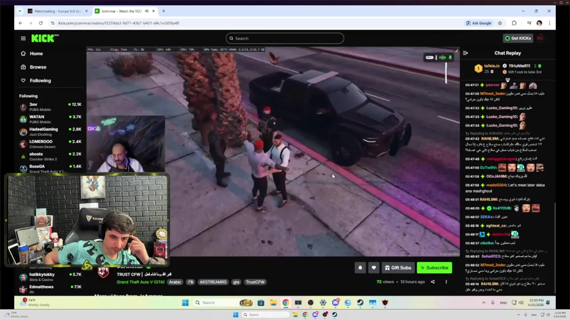Reload the page with the refresh icon
This screenshot has height=320, width=570.
[x=41, y=23]
